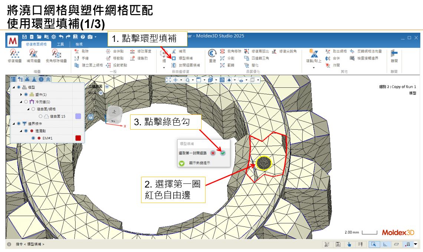Screen dimensions: 423x252
Task: Open the 檢視 ribbon tab
Action: point(80,43)
